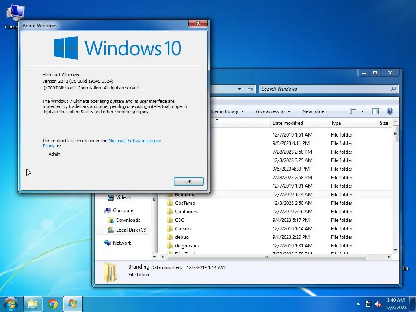Click the Network icon in navigation pane
Screen dimensions: 416x312
[x=107, y=243]
